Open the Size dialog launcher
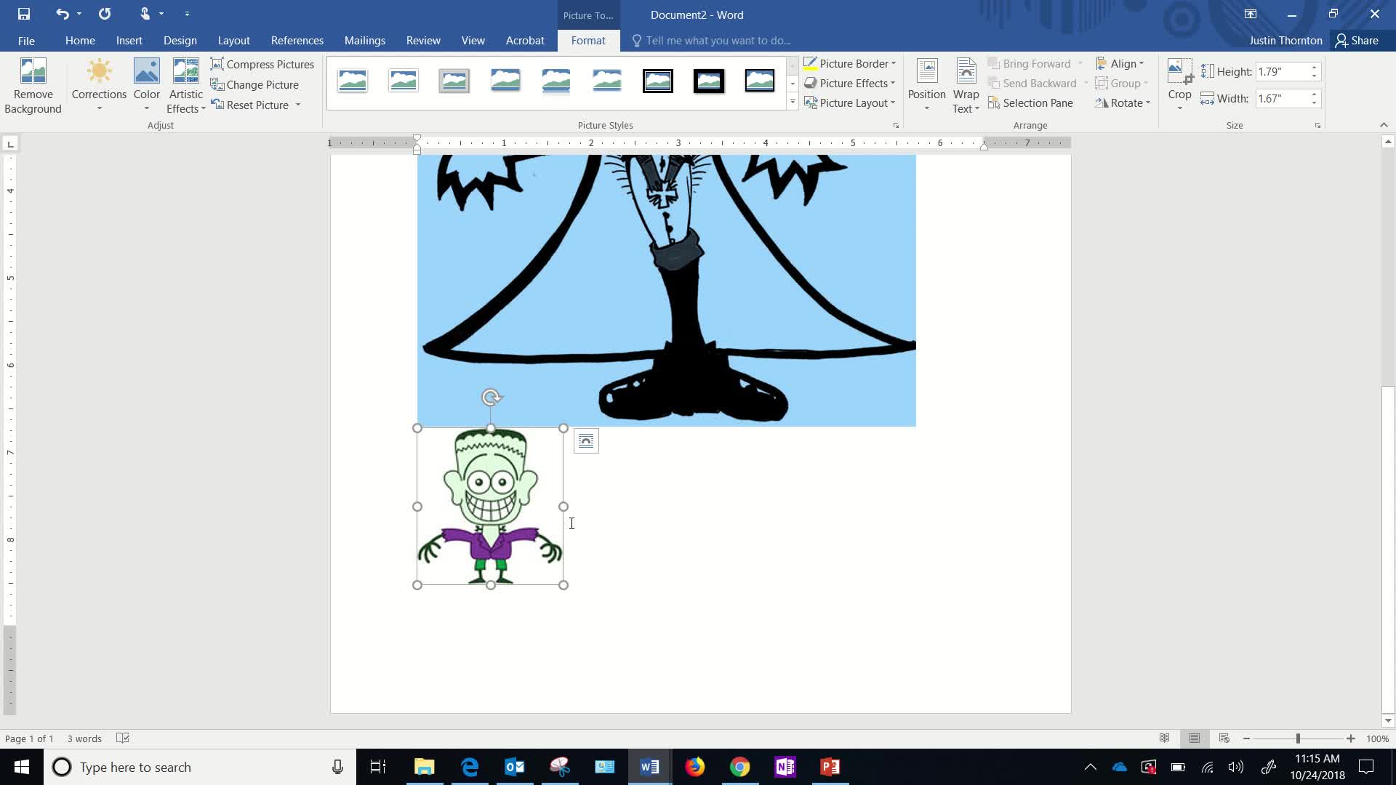 click(x=1317, y=126)
